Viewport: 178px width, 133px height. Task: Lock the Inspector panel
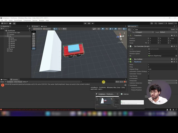[x=174, y=26]
